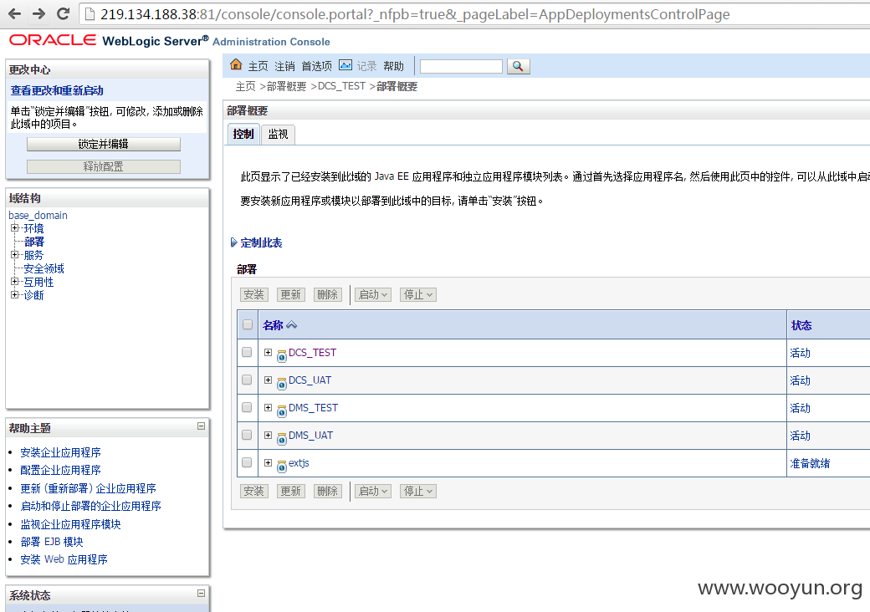Image resolution: width=870 pixels, height=612 pixels.
Task: Select 部署 in the domain tree
Action: (33, 242)
